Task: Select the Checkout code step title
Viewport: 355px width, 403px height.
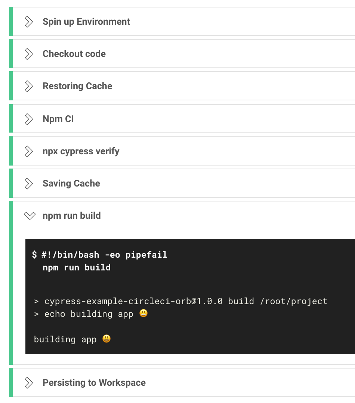Action: pyautogui.click(x=74, y=54)
